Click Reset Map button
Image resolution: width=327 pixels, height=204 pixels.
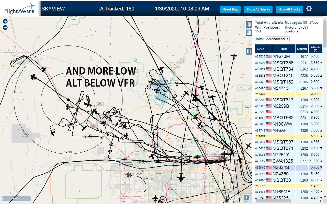(x=230, y=9)
